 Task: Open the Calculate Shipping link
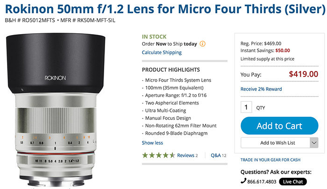(161, 53)
